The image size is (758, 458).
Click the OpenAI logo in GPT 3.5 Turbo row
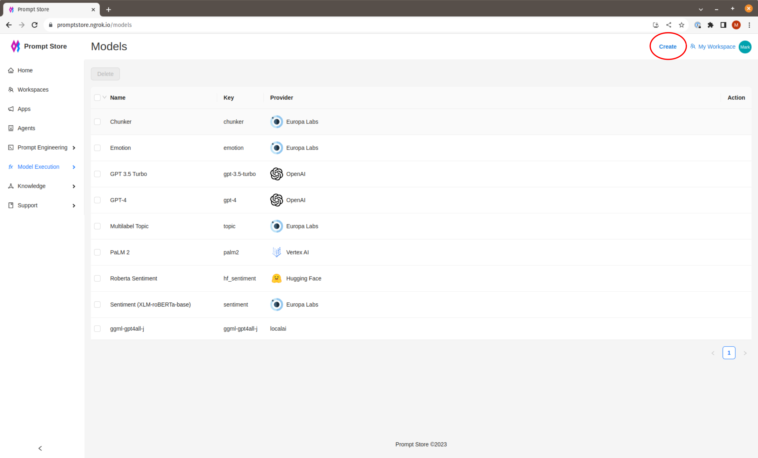pos(276,174)
